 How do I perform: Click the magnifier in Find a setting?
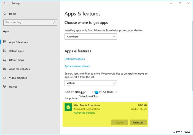[x=54, y=22]
